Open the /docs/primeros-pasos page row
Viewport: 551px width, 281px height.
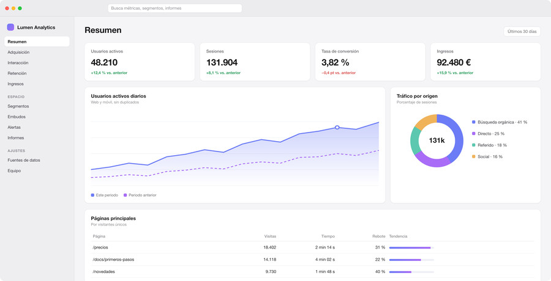point(312,260)
